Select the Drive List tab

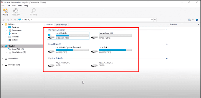(49, 24)
